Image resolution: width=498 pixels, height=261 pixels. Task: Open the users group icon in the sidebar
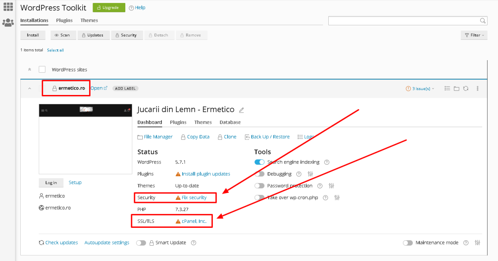(x=8, y=23)
